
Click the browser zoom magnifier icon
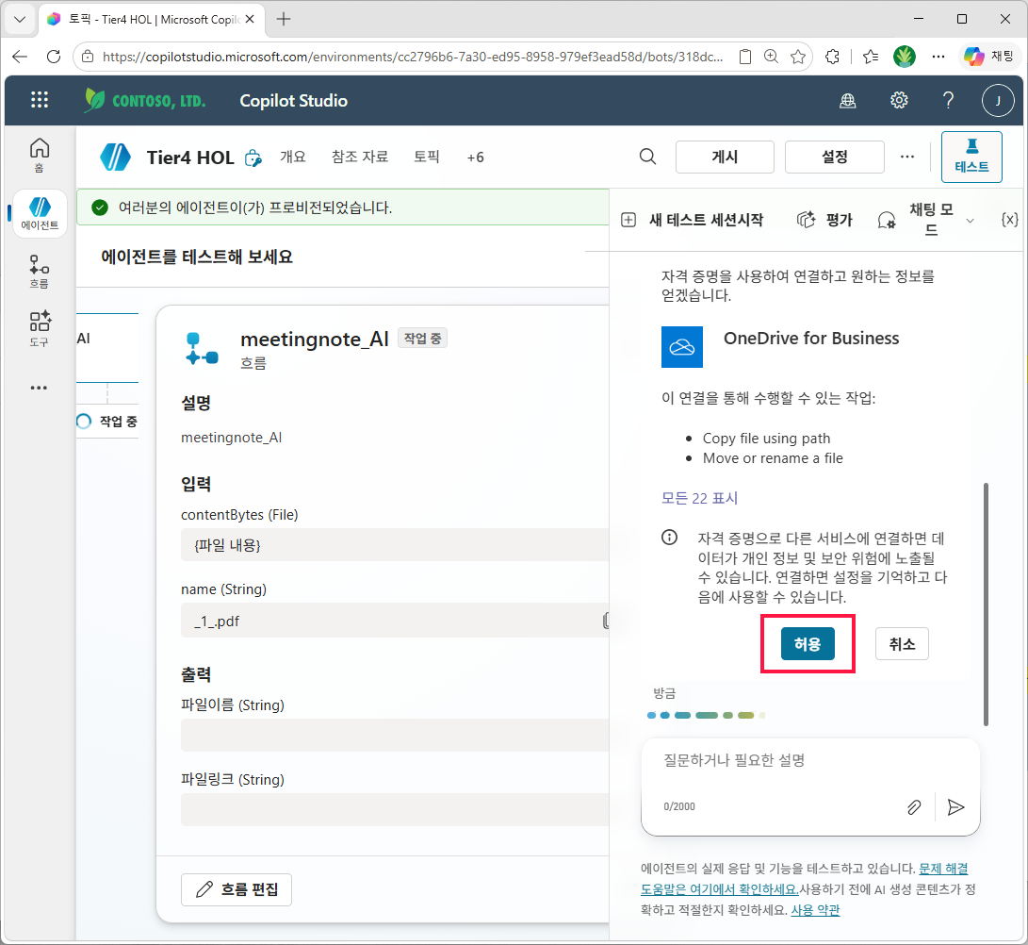(x=771, y=58)
